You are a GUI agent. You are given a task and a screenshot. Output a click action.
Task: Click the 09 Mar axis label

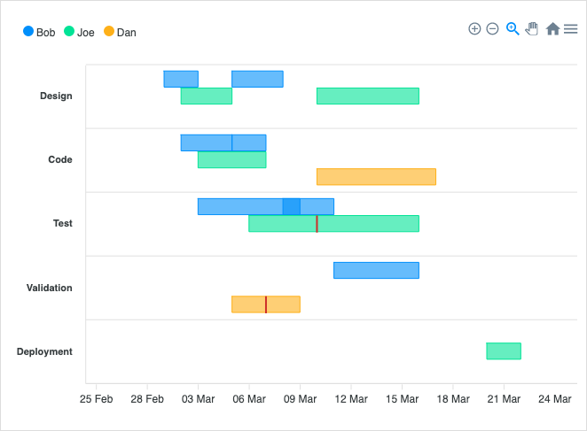click(300, 400)
